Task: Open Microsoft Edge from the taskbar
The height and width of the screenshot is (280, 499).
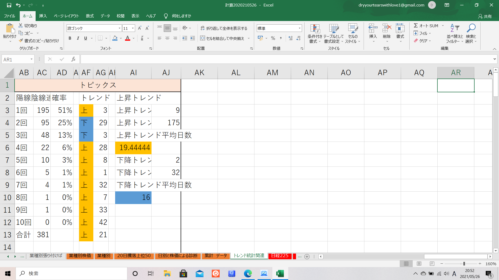Action: pos(248,274)
